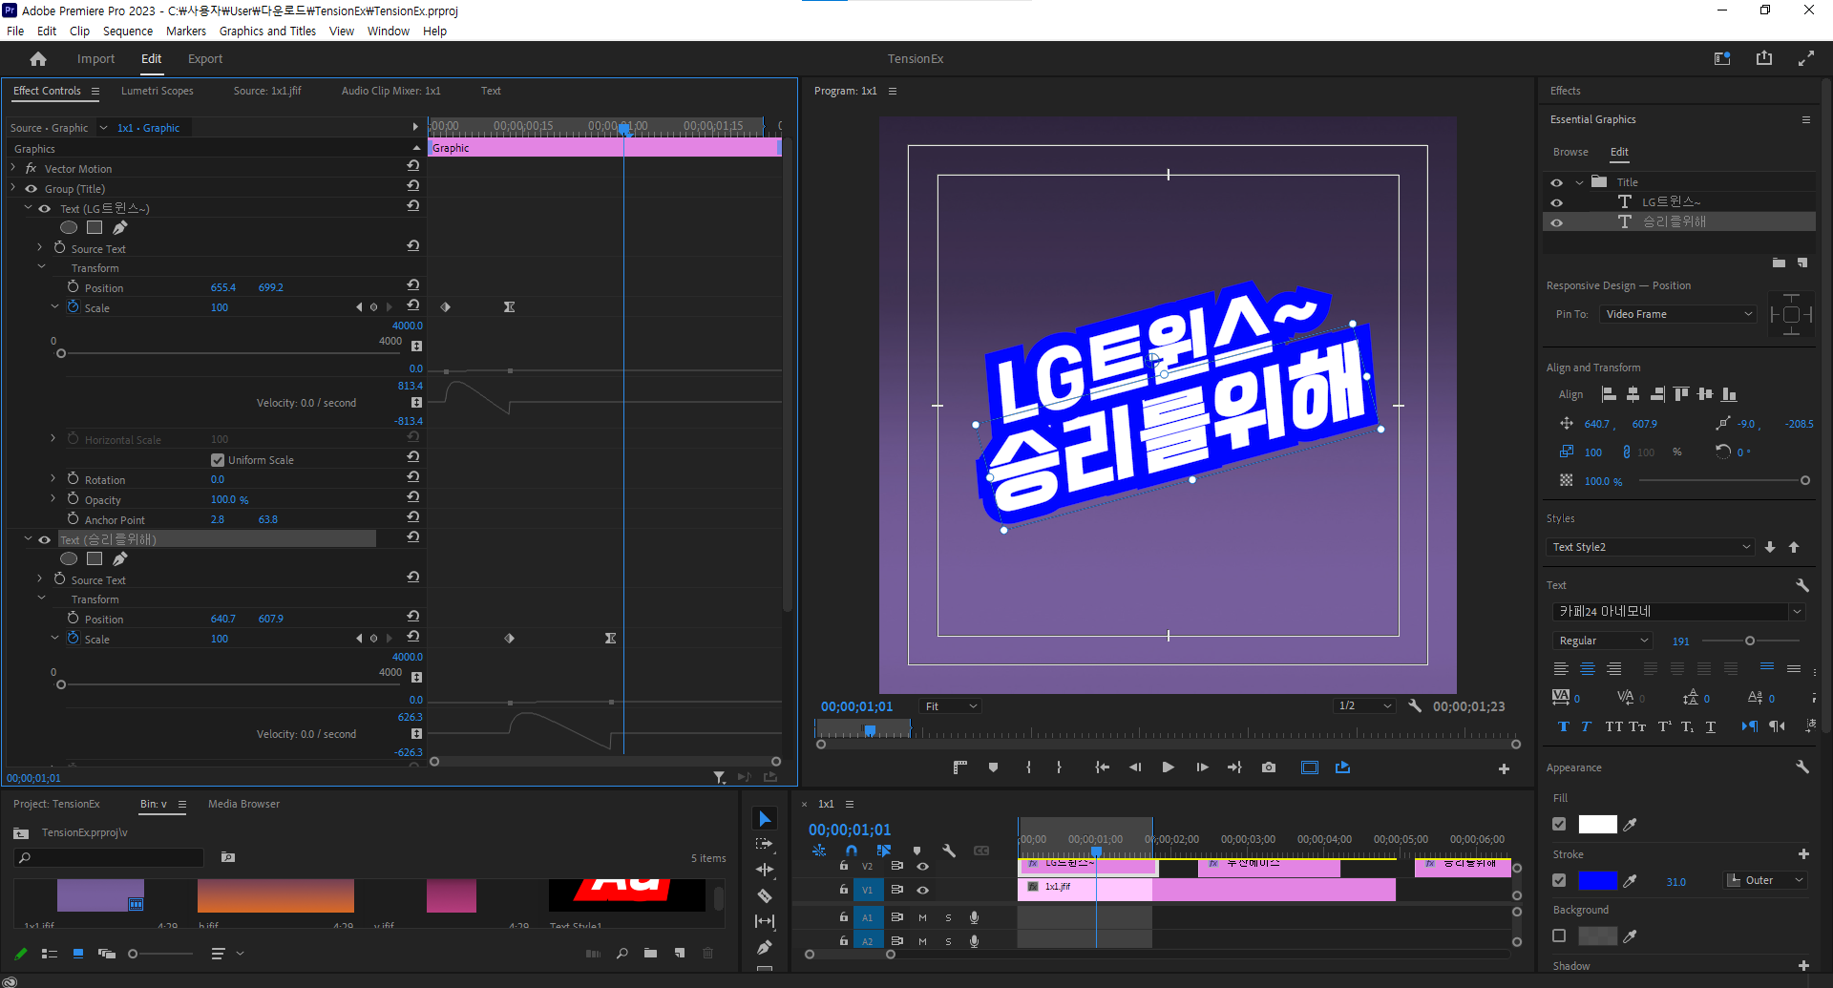The height and width of the screenshot is (988, 1833).
Task: Adjust the font size slider
Action: click(x=1750, y=641)
